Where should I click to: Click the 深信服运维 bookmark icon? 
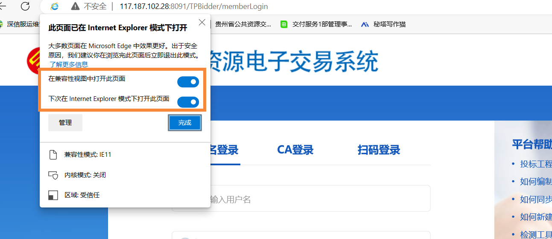click(x=2, y=24)
